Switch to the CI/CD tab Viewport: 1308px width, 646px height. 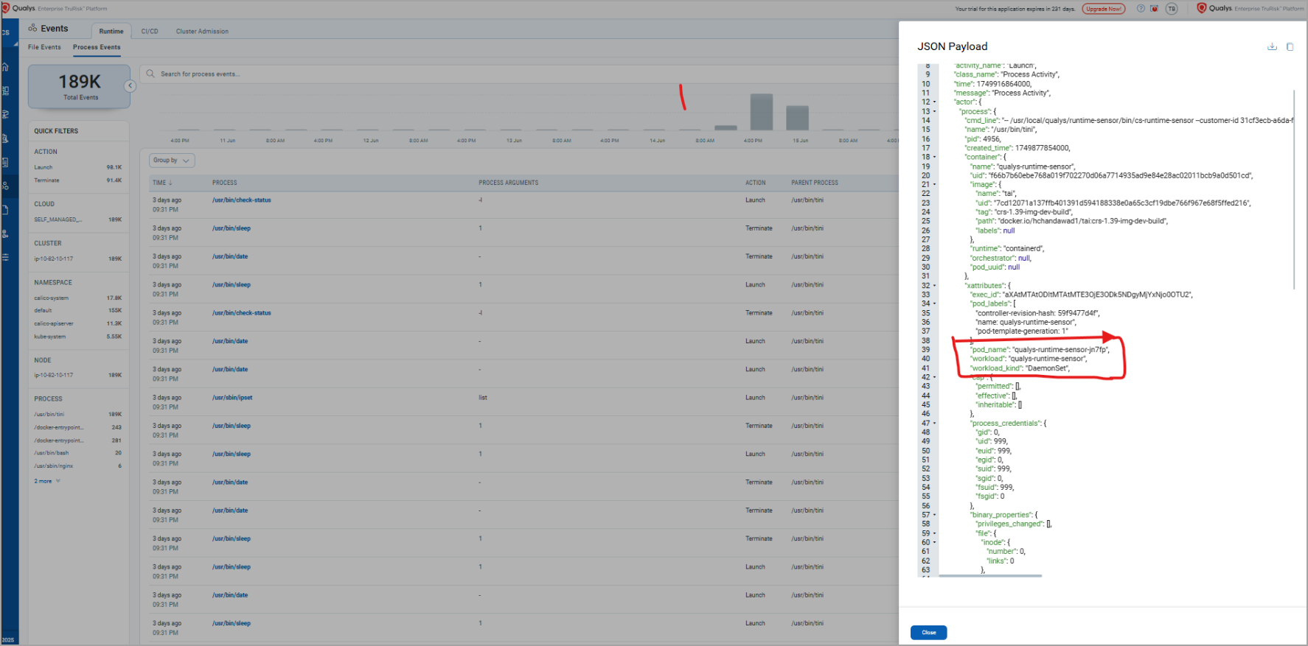click(150, 31)
